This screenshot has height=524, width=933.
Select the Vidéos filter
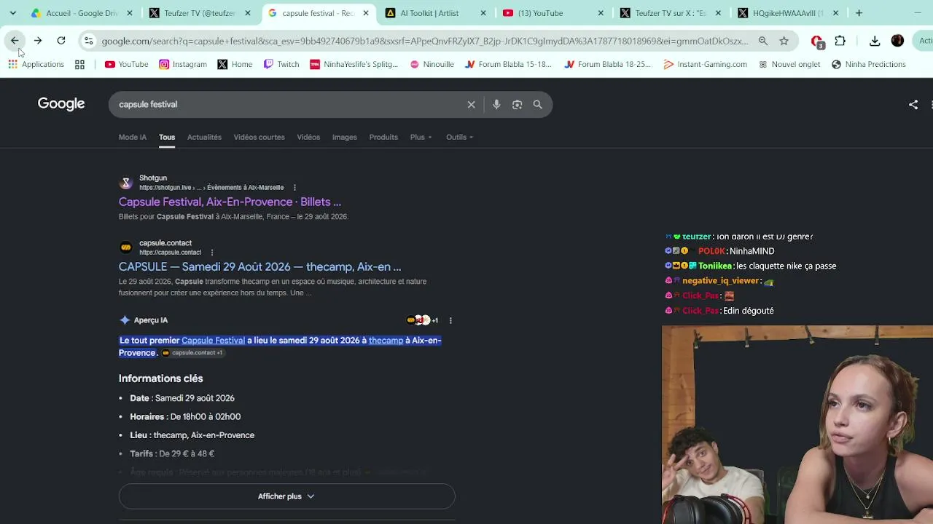(308, 137)
